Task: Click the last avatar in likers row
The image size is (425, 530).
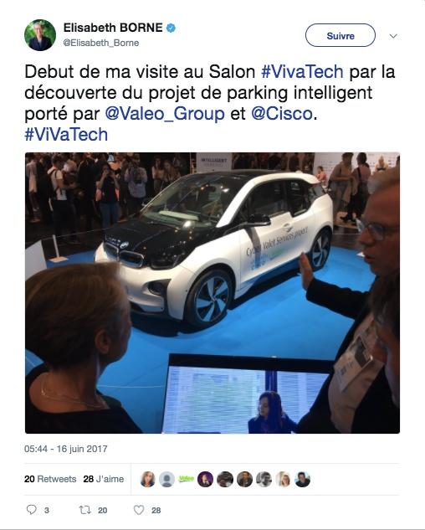Action: point(302,479)
